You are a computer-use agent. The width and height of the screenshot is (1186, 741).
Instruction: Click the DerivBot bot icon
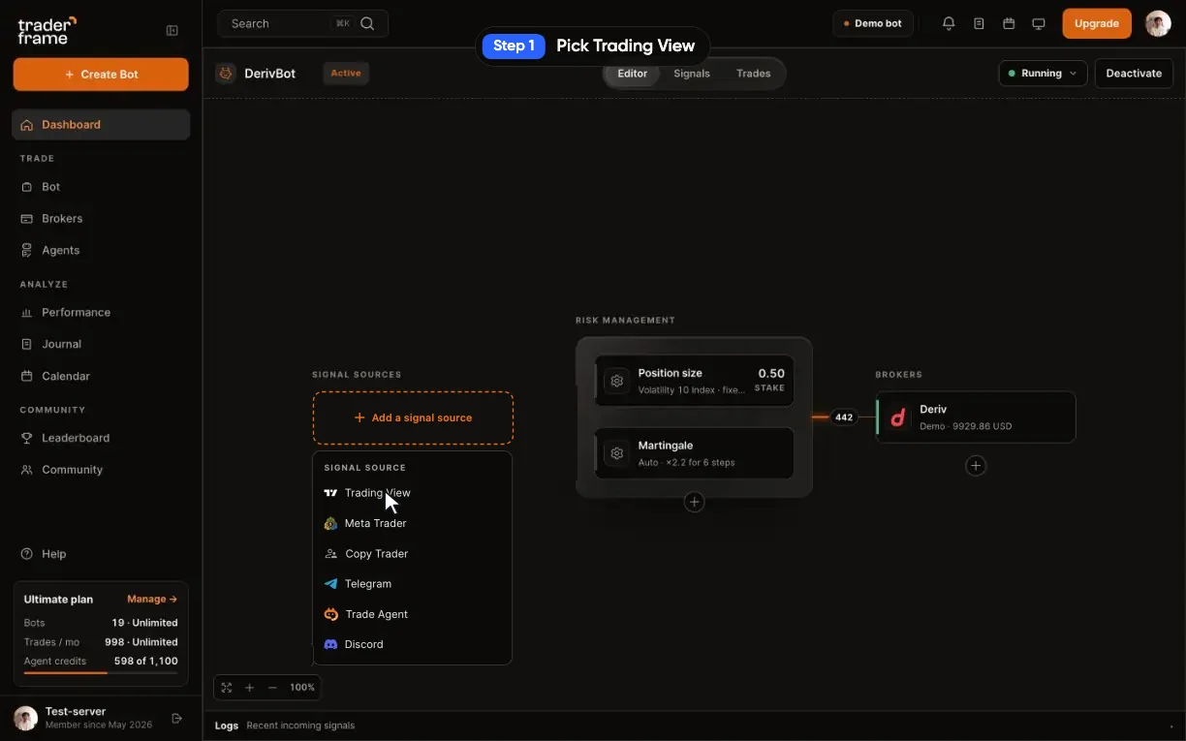226,74
